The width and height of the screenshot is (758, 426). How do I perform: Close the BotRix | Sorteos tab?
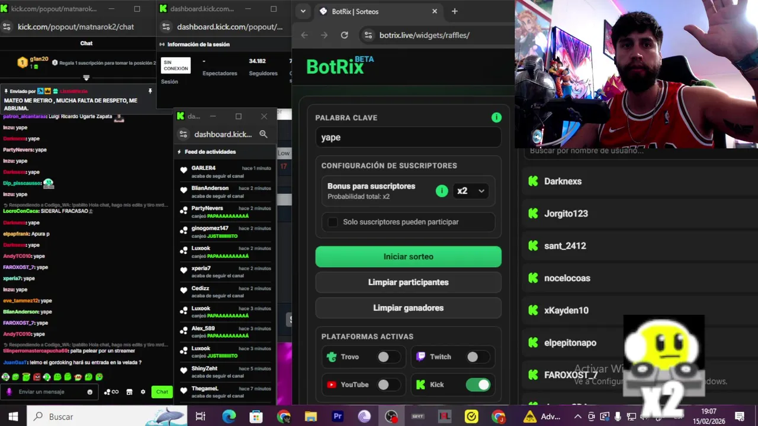tap(435, 11)
